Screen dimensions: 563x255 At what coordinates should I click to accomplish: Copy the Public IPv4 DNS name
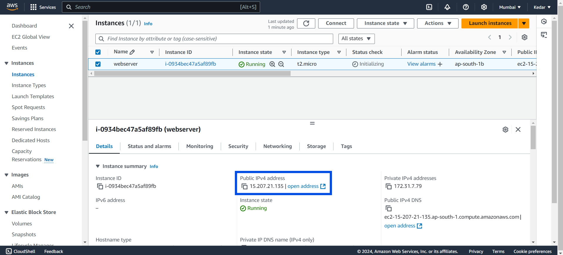(x=389, y=208)
